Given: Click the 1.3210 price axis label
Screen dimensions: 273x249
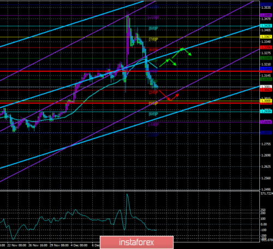Looking at the screenshot, I should point(266,65).
